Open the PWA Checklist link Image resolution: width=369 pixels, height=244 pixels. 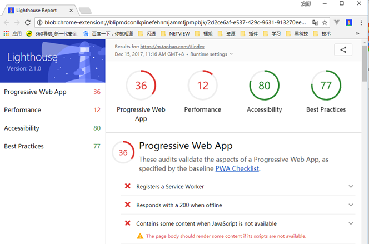click(x=237, y=168)
